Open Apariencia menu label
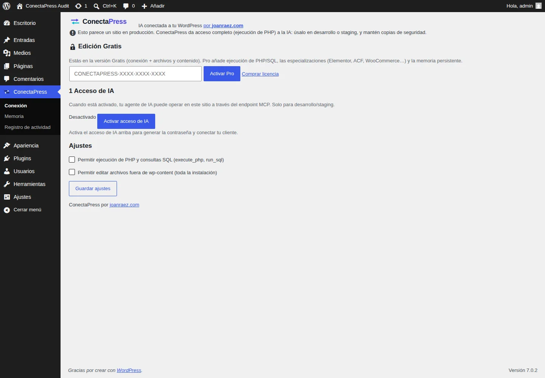 click(26, 146)
